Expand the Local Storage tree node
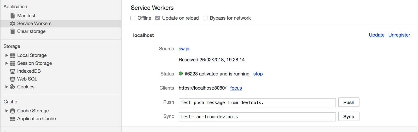Screen dimensions: 418x132 coord(7,55)
